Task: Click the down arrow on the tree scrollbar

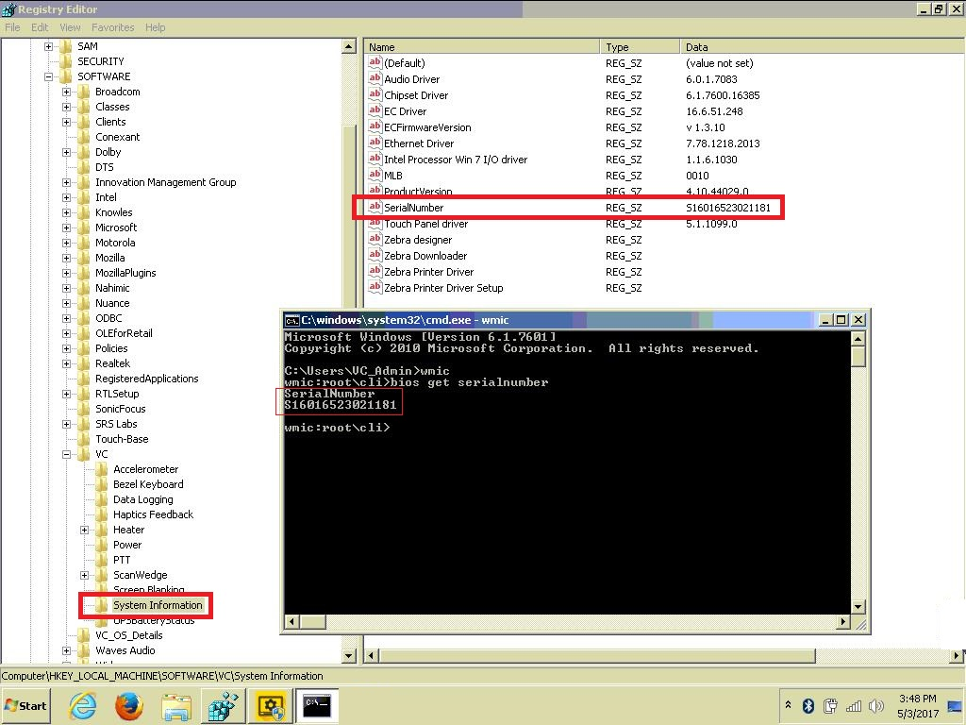Action: pos(348,654)
